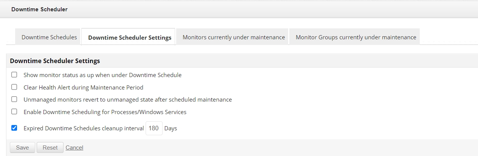Viewport: 478px width, 156px height.
Task: Enable Downtime Scheduling for Processes/Windows Services checkbox
Action: (x=14, y=112)
